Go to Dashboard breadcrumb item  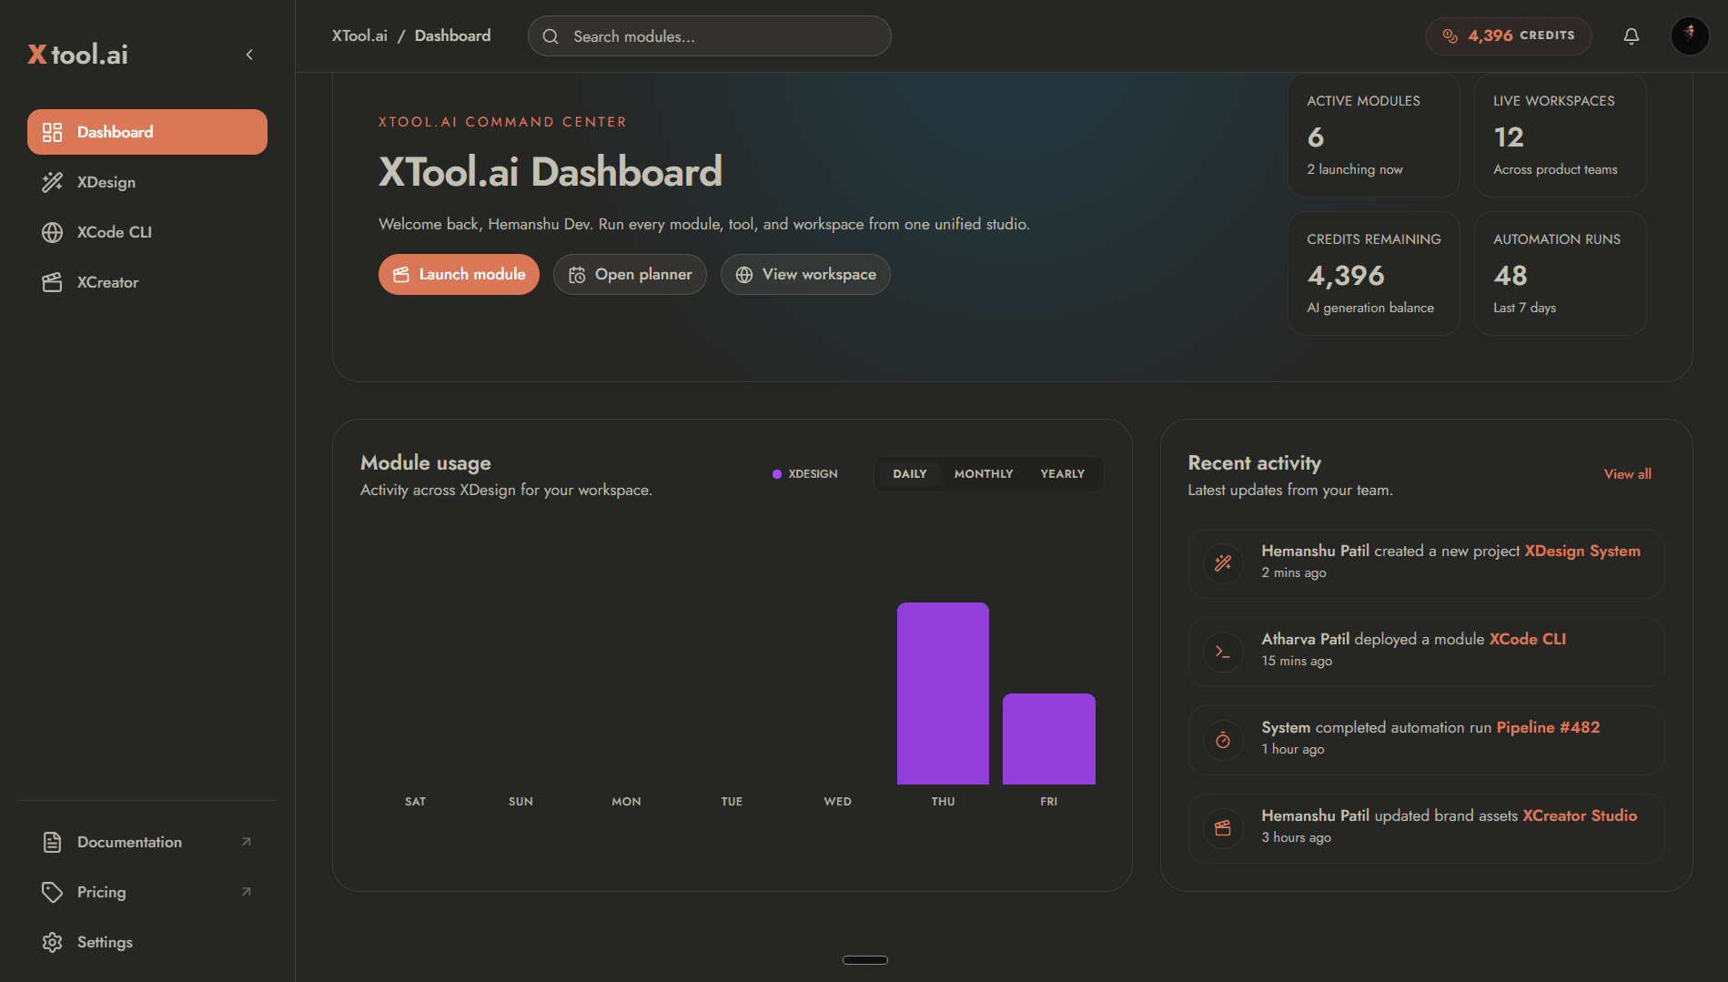tap(452, 35)
